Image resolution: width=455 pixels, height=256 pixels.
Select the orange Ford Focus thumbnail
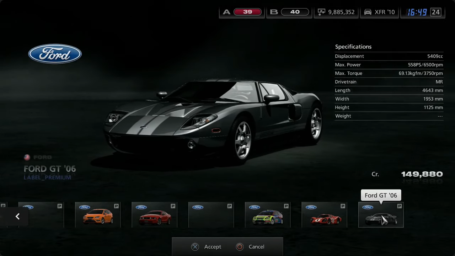pyautogui.click(x=98, y=215)
